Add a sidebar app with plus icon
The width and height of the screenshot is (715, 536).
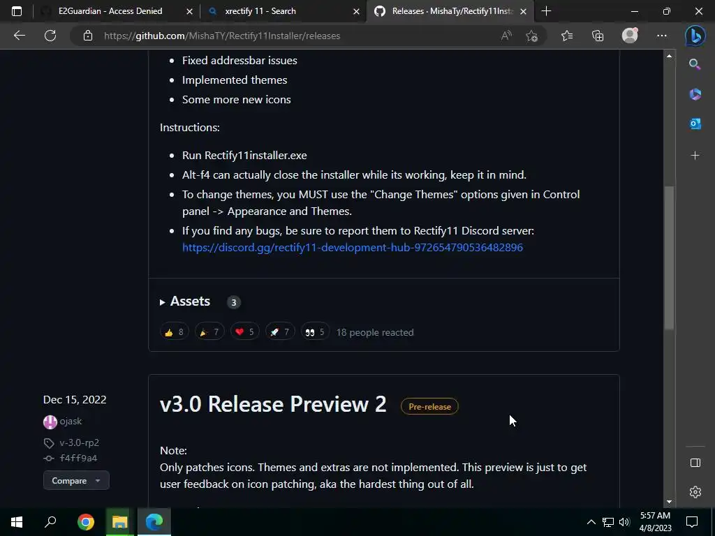(x=695, y=156)
